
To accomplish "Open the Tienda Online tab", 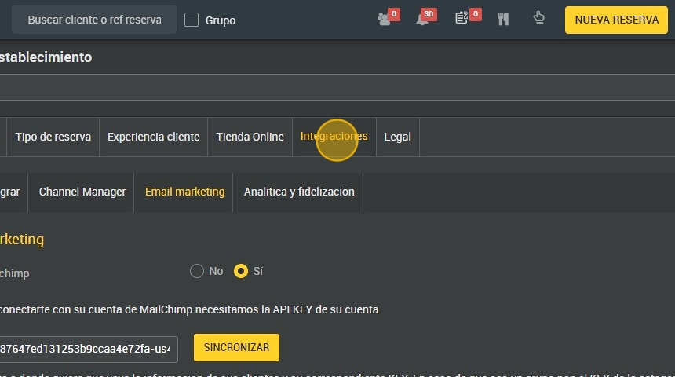I will click(x=250, y=137).
